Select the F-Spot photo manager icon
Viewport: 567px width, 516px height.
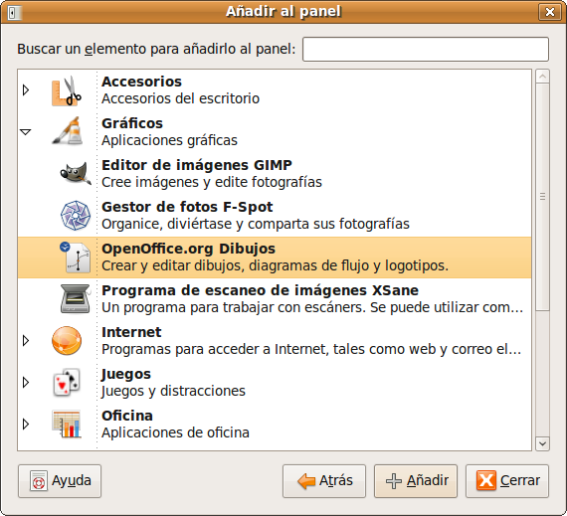pos(76,216)
